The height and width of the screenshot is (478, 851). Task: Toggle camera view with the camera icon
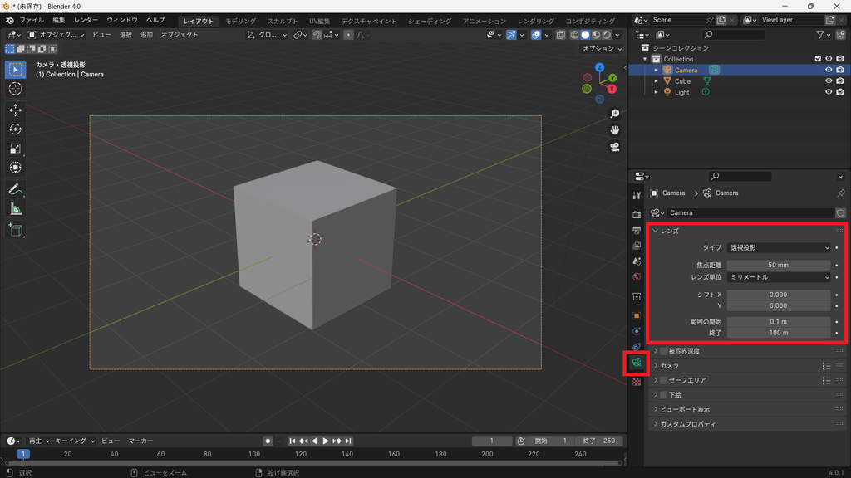pyautogui.click(x=614, y=148)
